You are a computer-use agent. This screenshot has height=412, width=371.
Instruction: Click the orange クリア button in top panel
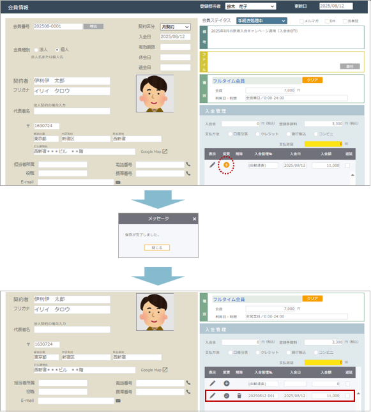[x=312, y=80]
